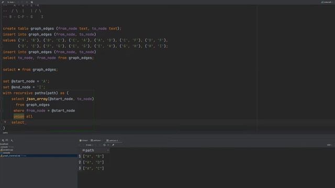335x188 pixels.
Task: Select the active rightmost result tab
Action: tap(113, 140)
